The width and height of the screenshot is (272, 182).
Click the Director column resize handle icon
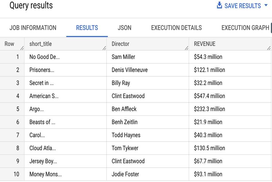coord(186,48)
